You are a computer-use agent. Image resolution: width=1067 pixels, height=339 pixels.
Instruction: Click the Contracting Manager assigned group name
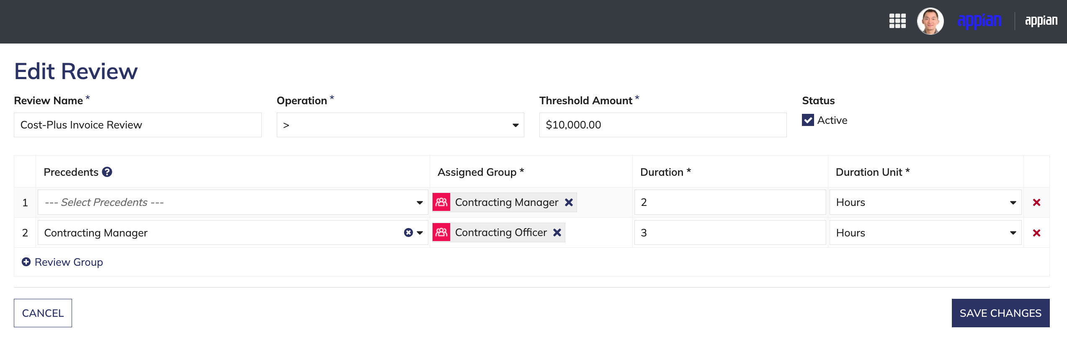click(x=507, y=202)
